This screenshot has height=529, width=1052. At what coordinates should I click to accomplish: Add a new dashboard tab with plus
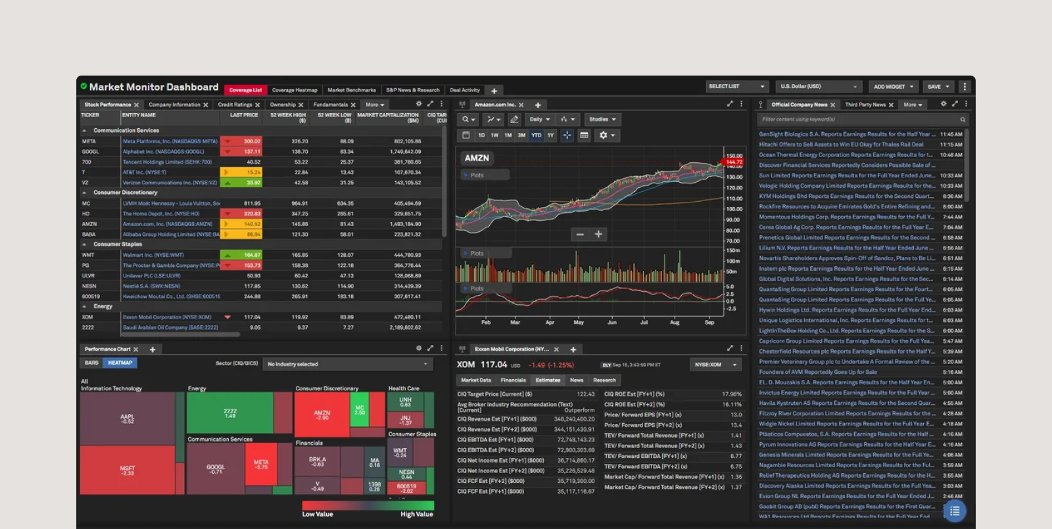(x=494, y=91)
